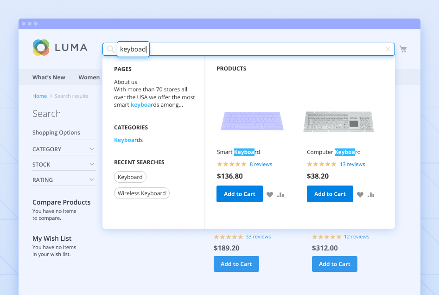
Task: Select the Wireless Keyboard recent search
Action: tap(141, 193)
